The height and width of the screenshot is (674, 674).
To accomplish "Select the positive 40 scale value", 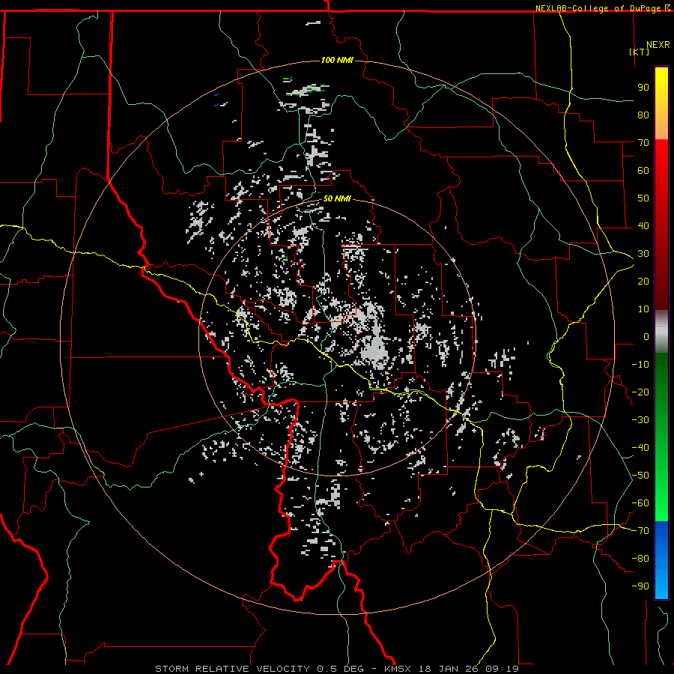I will (643, 225).
